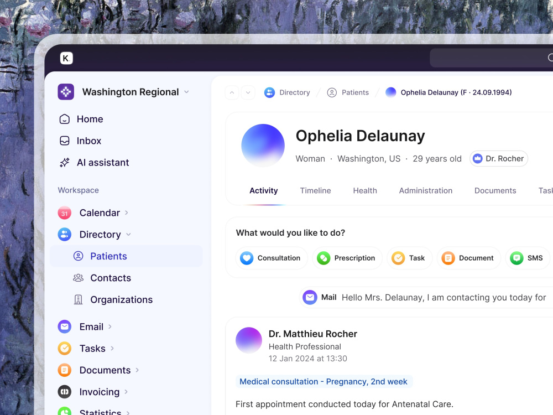Viewport: 553px width, 415px height.
Task: Switch to the Timeline tab
Action: (x=315, y=190)
